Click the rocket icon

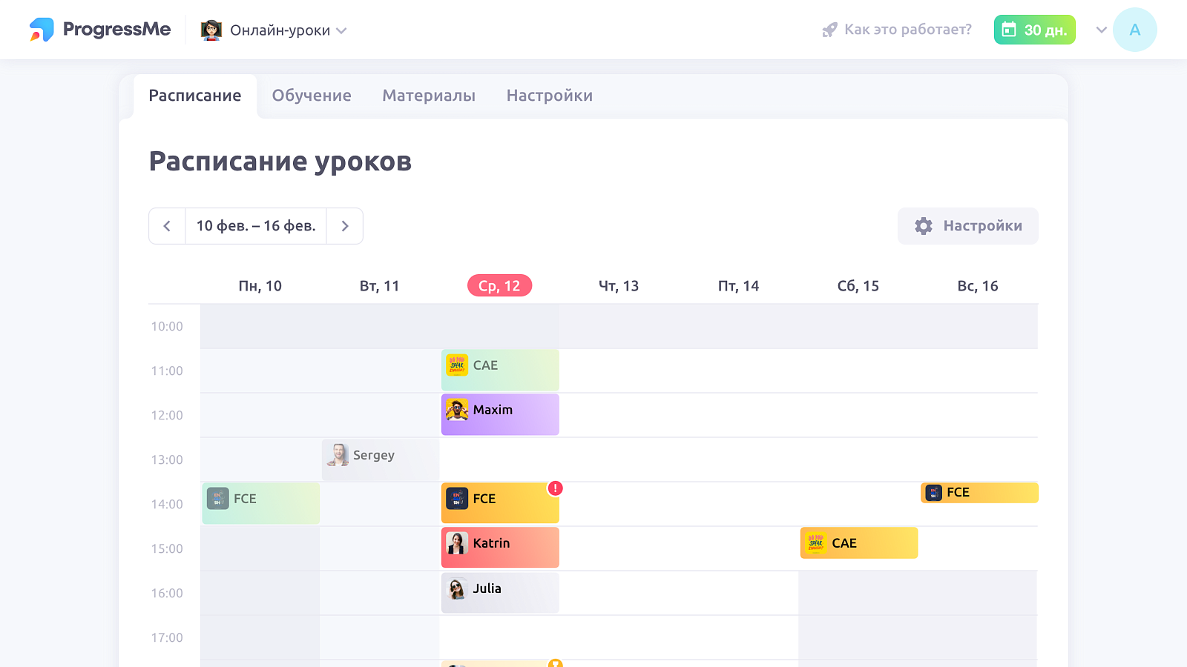click(x=829, y=30)
